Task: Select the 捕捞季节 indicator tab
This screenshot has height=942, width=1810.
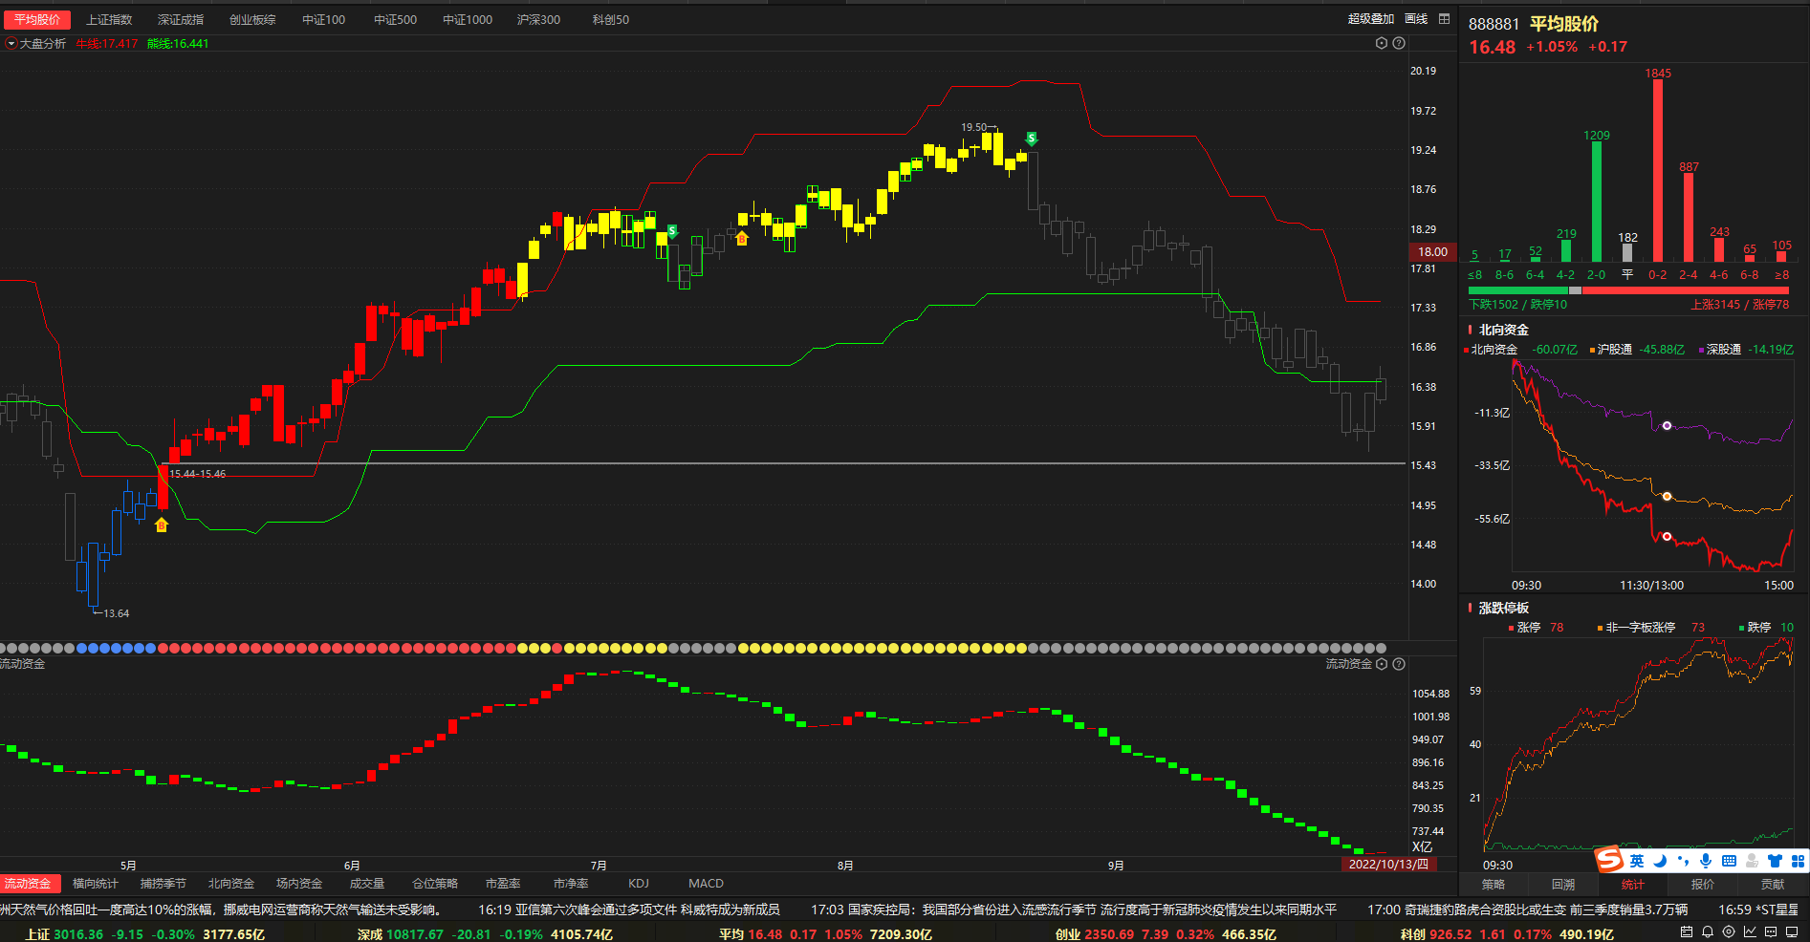Action: (x=164, y=884)
